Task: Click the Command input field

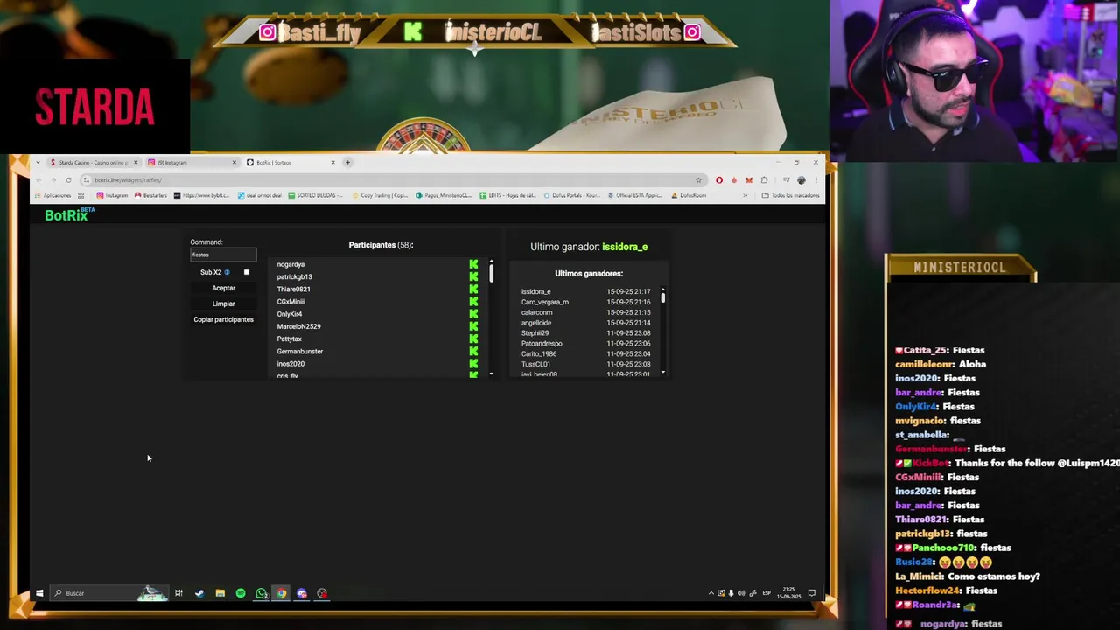Action: 223,255
